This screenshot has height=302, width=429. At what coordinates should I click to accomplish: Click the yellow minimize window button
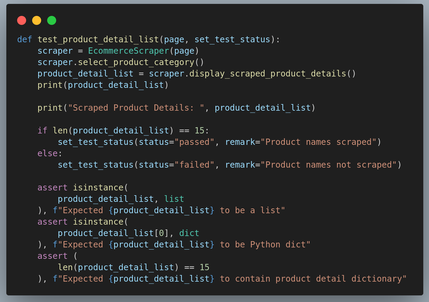[x=36, y=20]
